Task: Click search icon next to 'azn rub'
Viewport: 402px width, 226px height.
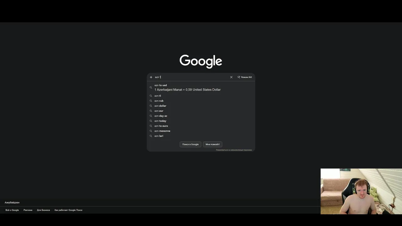Action: point(151,101)
